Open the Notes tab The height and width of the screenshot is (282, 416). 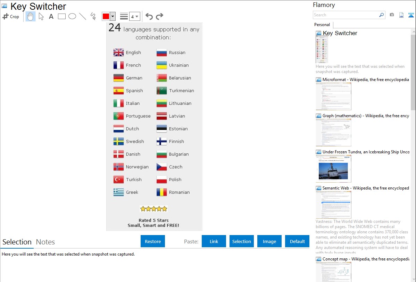click(x=45, y=242)
